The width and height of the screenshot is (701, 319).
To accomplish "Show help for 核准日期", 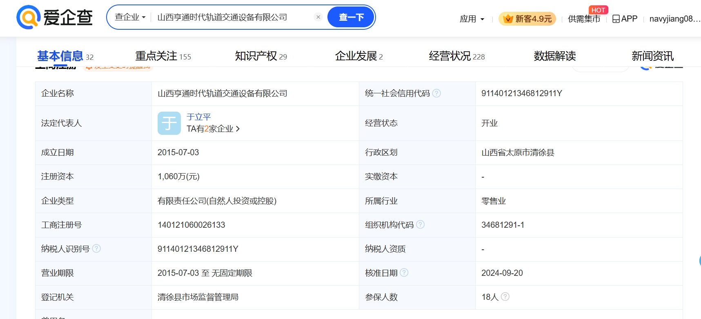I will [404, 273].
